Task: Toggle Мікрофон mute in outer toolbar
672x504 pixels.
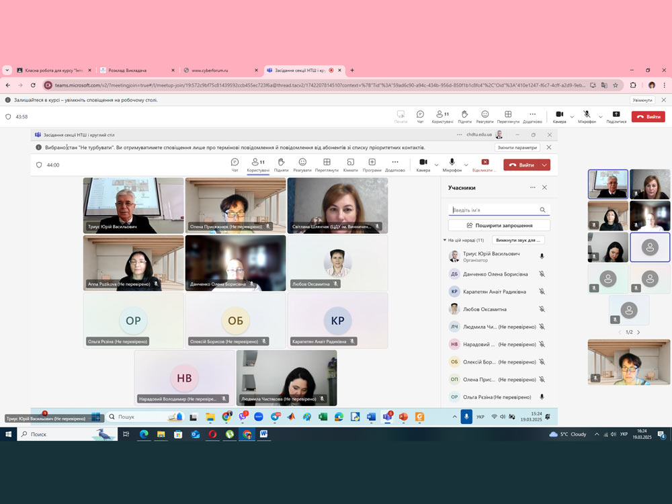Action: coord(587,116)
